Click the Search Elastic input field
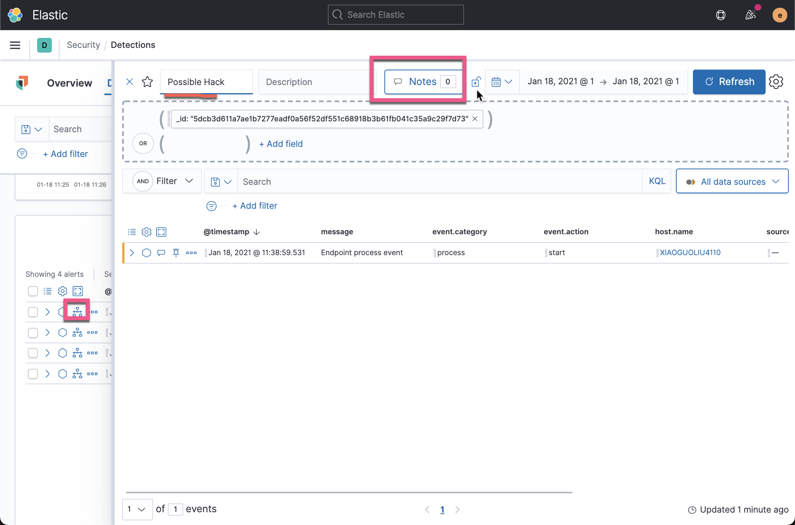Viewport: 795px width, 525px height. pos(395,15)
